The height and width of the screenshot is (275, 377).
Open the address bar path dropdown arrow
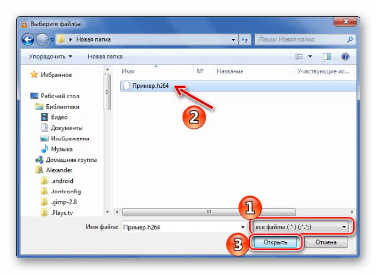[233, 39]
